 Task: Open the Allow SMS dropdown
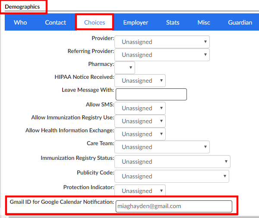(x=140, y=108)
